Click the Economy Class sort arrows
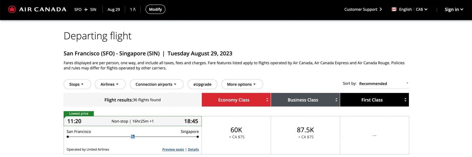 [x=267, y=100]
